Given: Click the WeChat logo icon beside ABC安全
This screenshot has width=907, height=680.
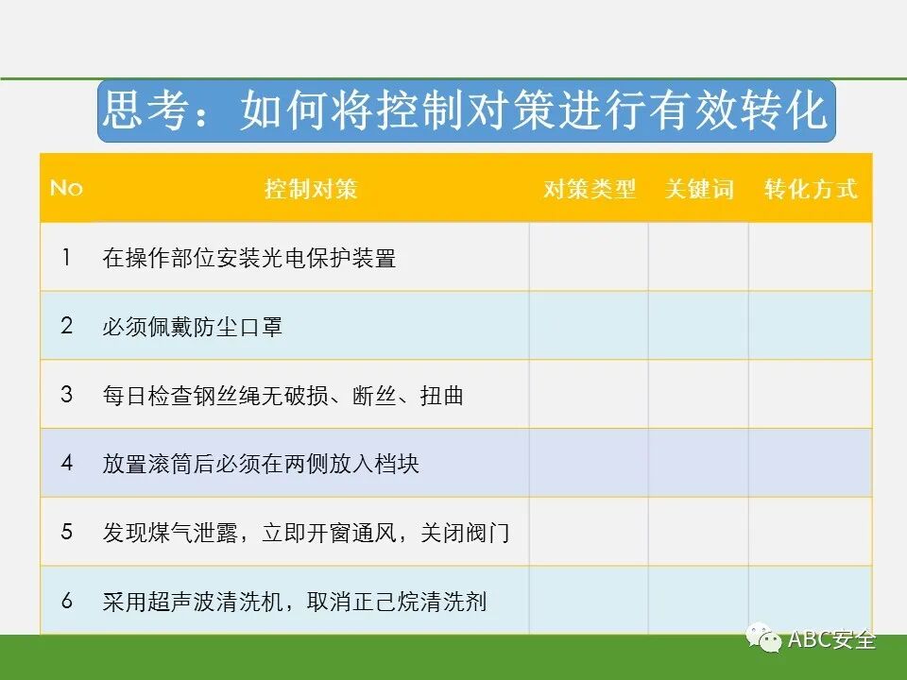Looking at the screenshot, I should 763,637.
